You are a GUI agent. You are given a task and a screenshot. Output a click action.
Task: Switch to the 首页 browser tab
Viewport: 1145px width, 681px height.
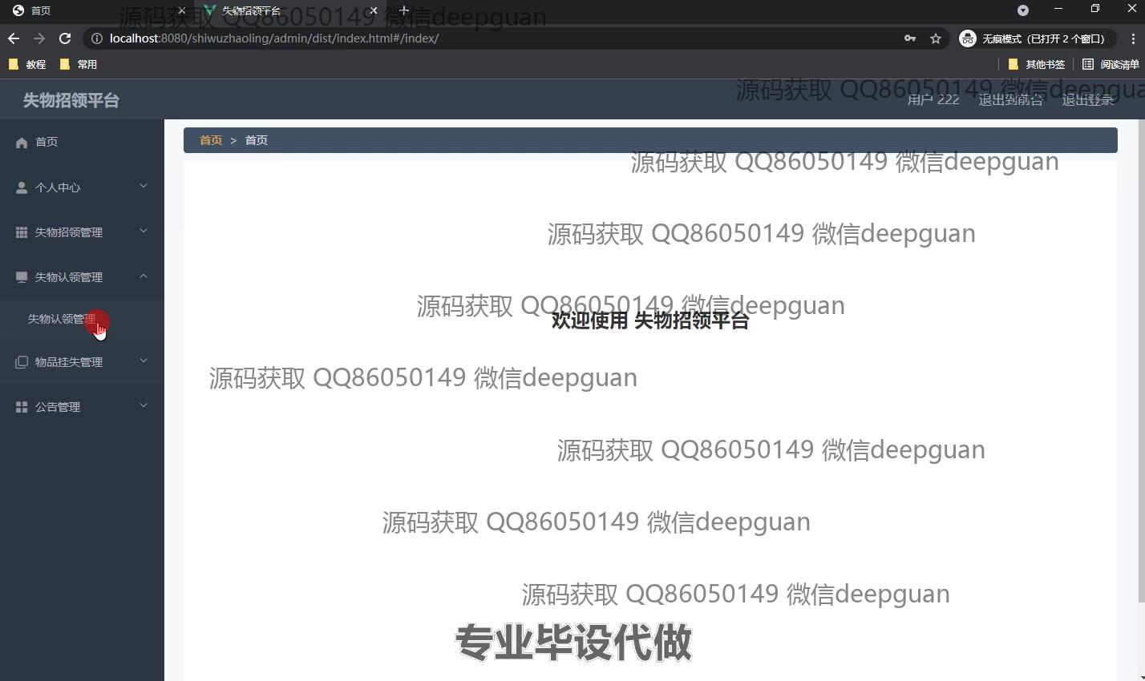(x=98, y=11)
